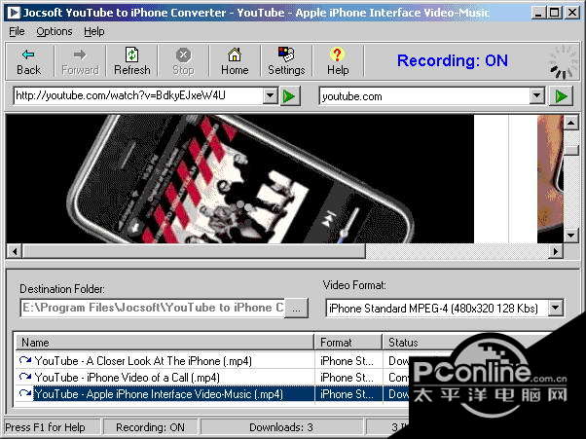The height and width of the screenshot is (439, 586).
Task: Open the Settings toolbar icon
Action: (x=286, y=61)
